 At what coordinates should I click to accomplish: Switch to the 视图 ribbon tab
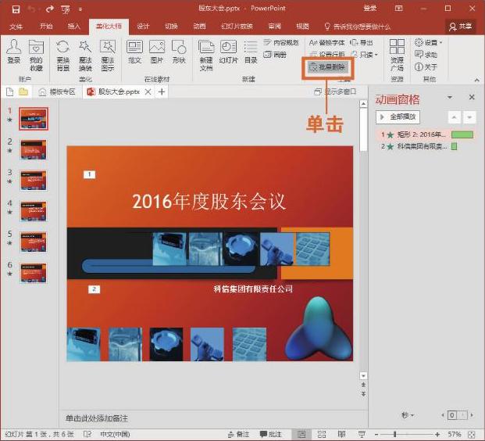pos(302,26)
